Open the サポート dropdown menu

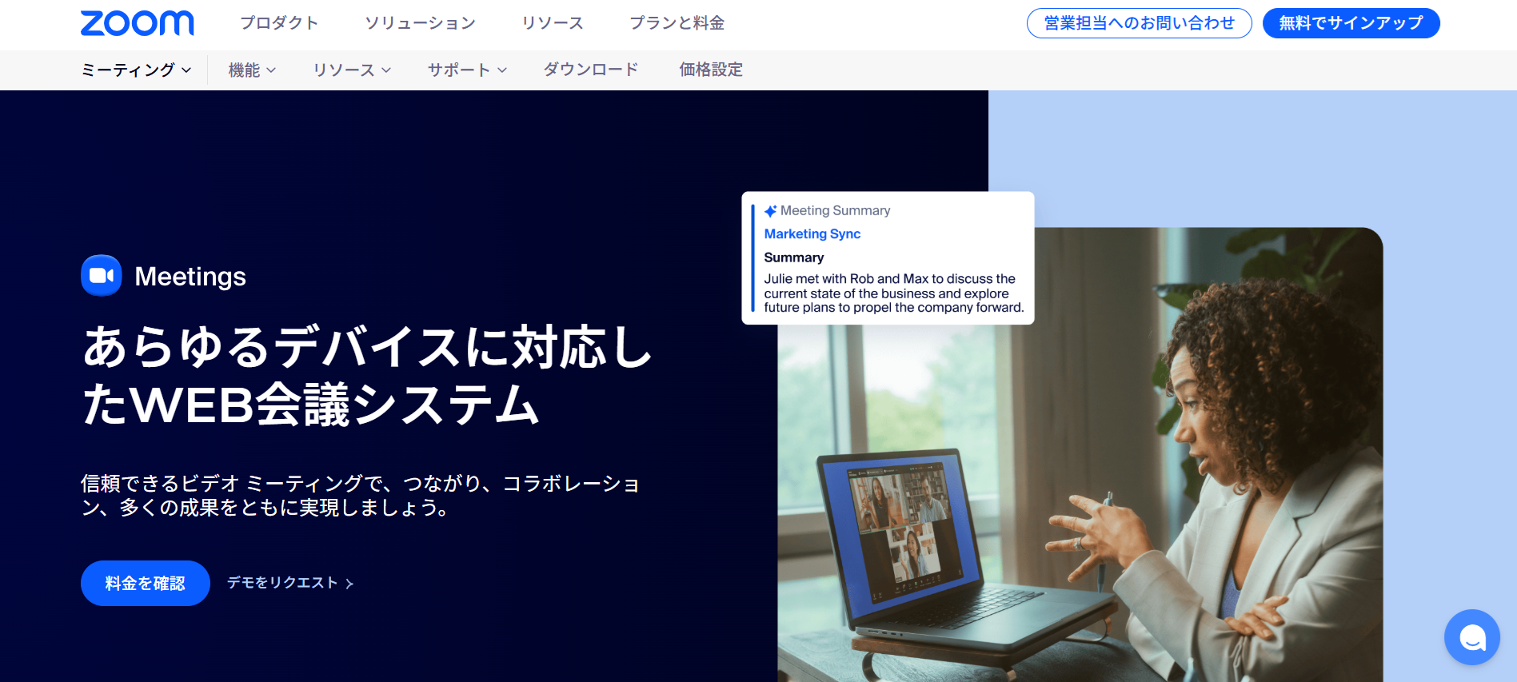pos(467,70)
